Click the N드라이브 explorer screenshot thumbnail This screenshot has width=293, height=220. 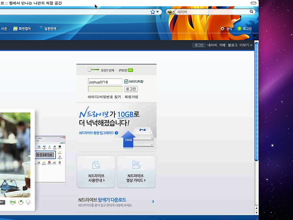[x=50, y=159]
